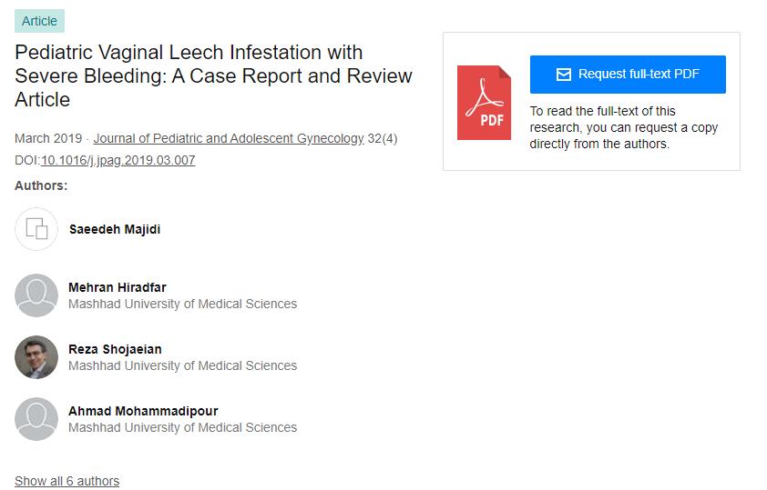Open author Mehran Hiradfar's name link
Image resolution: width=767 pixels, height=490 pixels.
tap(118, 287)
